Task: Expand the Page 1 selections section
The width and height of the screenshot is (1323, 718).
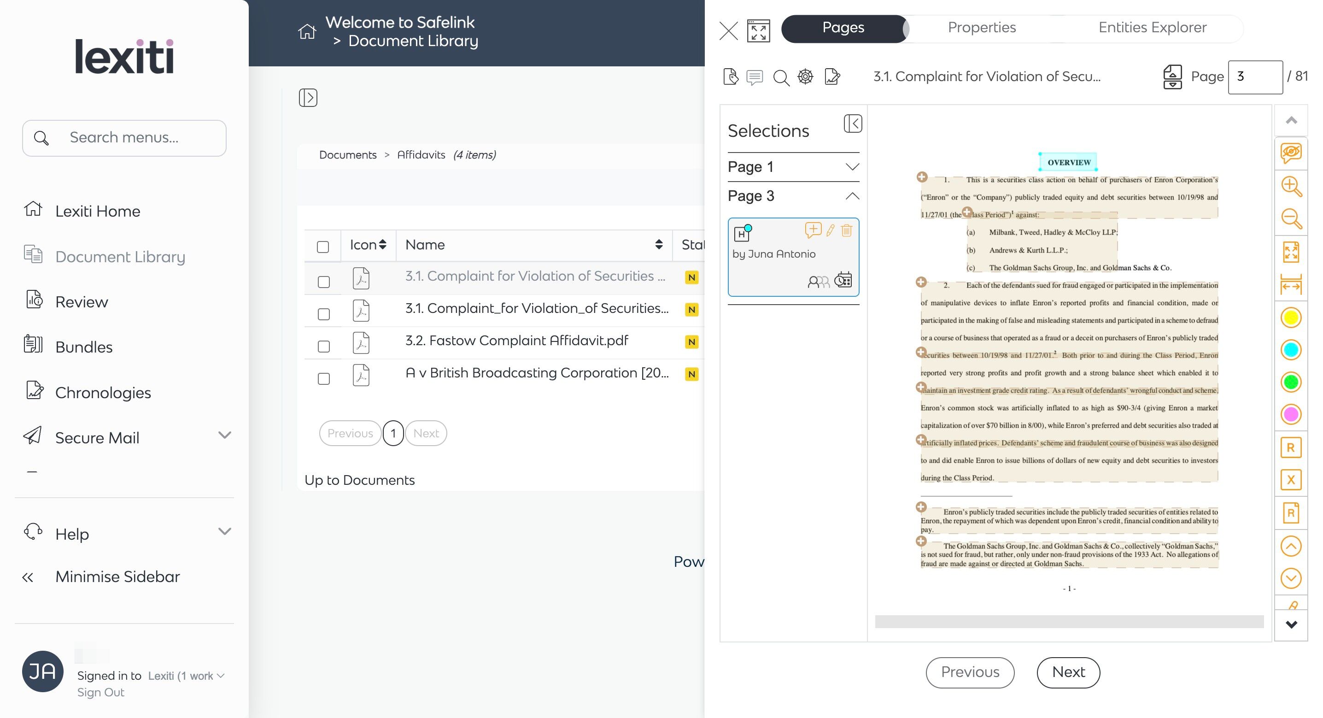Action: click(852, 166)
